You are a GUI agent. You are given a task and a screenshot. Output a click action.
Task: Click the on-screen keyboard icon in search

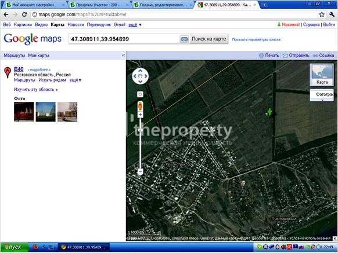(184, 39)
